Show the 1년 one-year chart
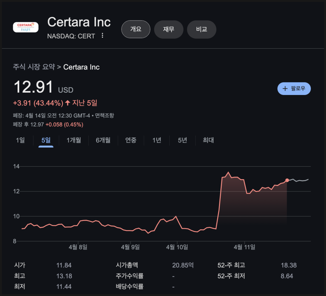 click(157, 140)
